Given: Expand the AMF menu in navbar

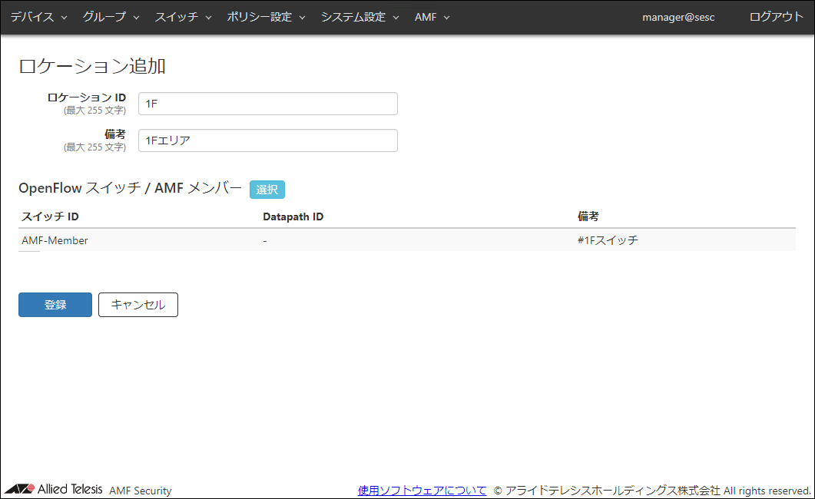Looking at the screenshot, I should (432, 17).
